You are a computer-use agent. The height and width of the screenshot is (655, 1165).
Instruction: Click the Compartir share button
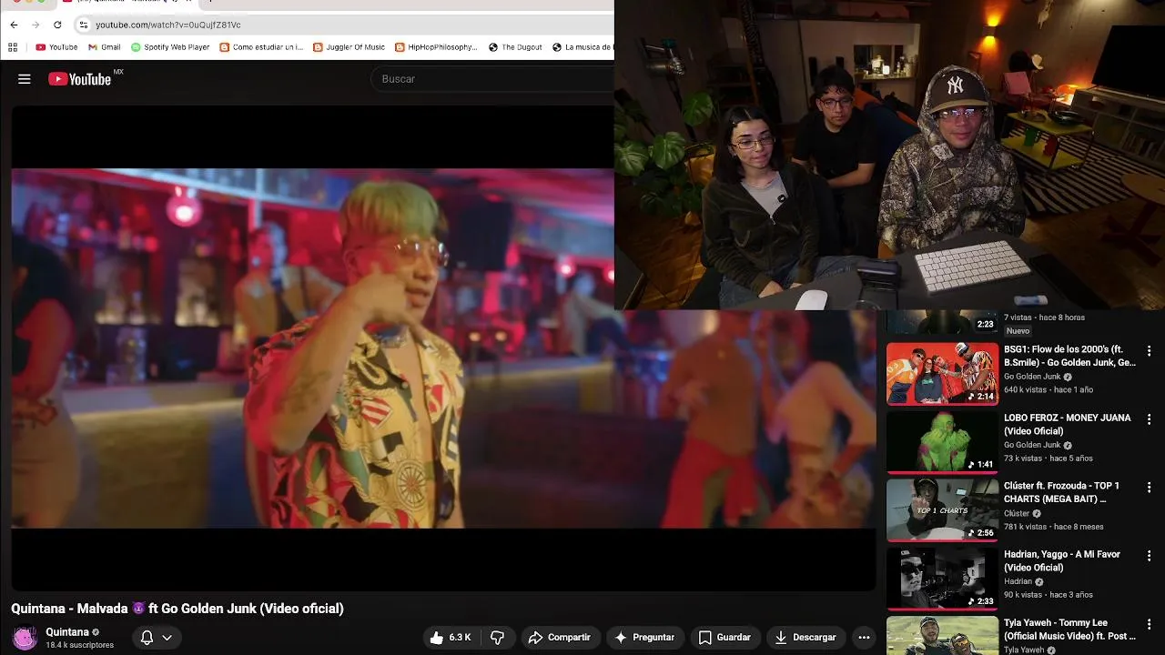pos(559,638)
